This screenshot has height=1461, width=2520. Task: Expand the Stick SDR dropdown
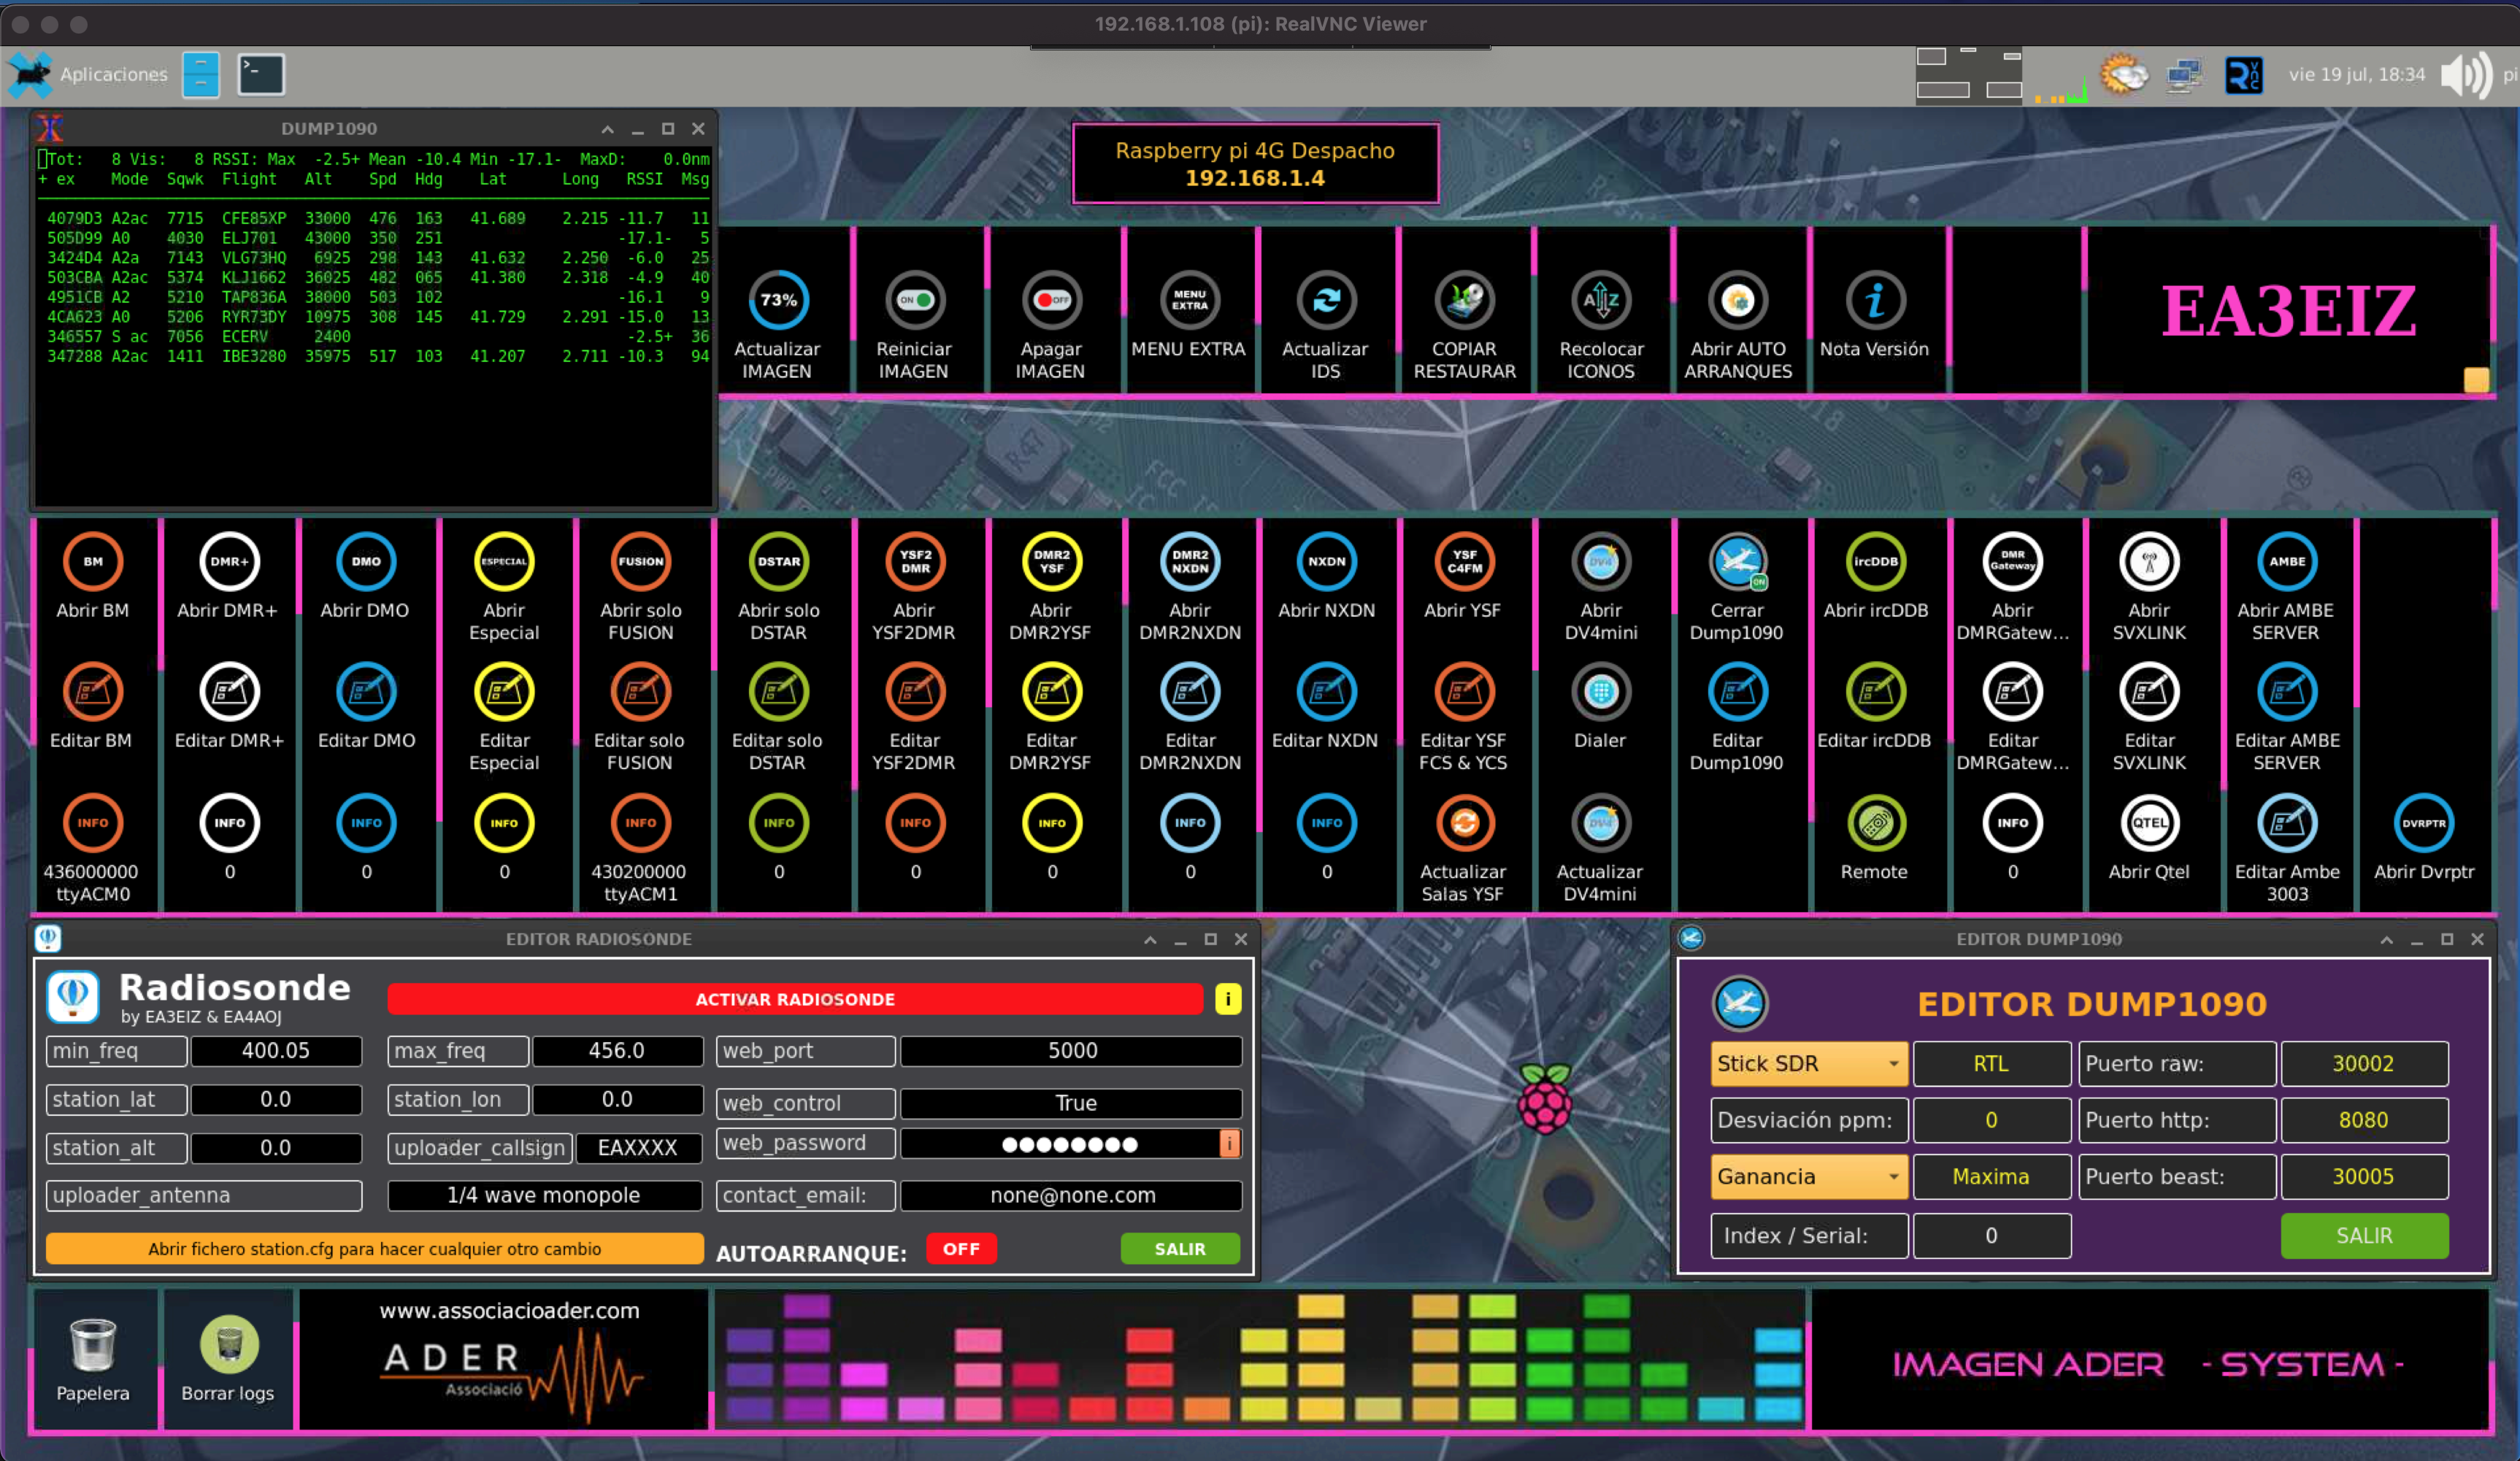point(1808,1063)
